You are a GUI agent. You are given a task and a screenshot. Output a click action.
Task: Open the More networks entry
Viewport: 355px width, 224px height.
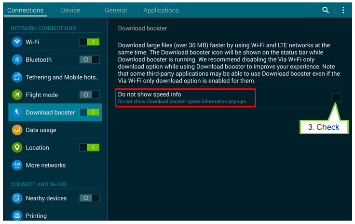click(46, 165)
